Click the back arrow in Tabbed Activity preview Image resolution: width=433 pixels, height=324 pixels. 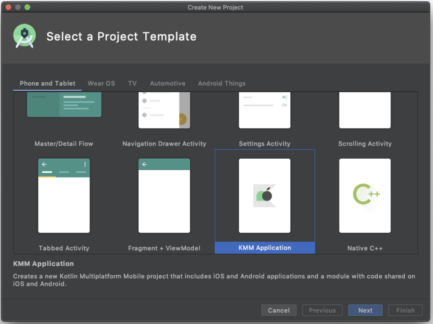pyautogui.click(x=44, y=164)
